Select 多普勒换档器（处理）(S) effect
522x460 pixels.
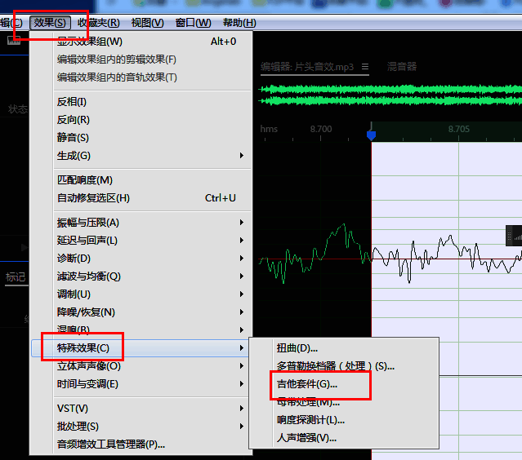335,366
